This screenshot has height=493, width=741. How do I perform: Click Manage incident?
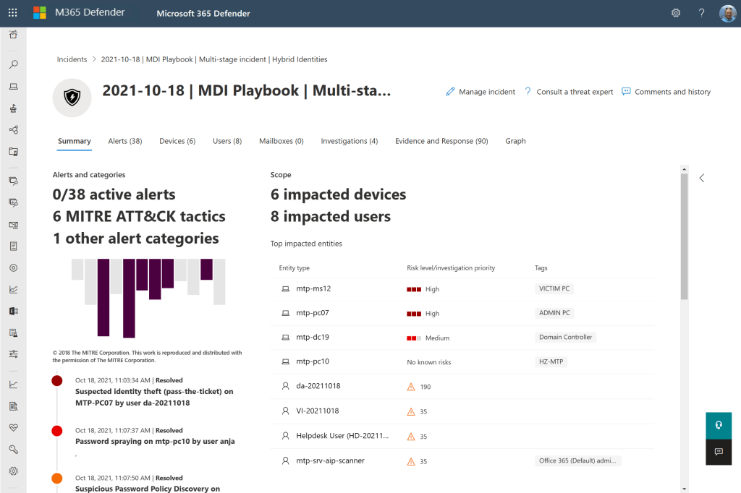point(480,92)
